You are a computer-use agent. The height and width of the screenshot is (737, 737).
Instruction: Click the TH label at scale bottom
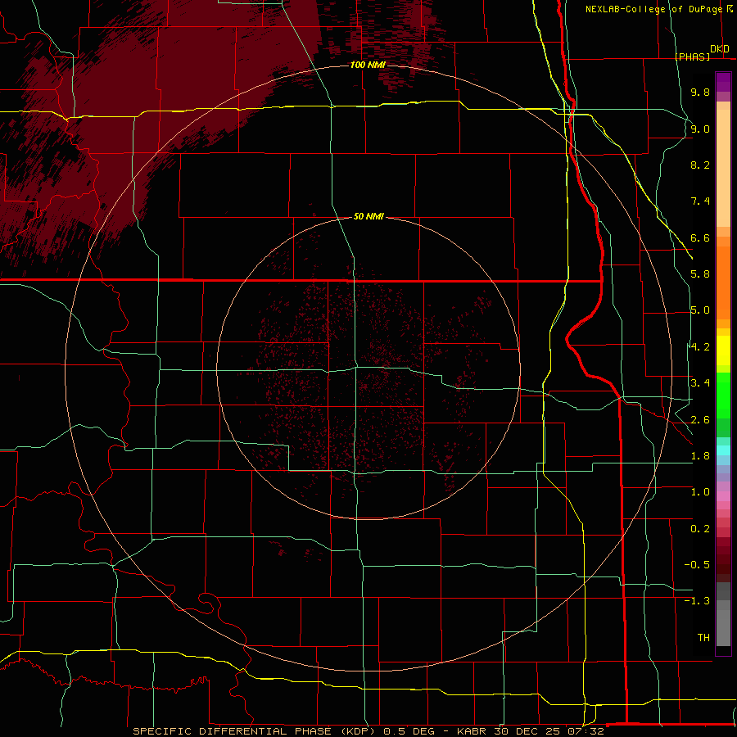click(x=703, y=638)
